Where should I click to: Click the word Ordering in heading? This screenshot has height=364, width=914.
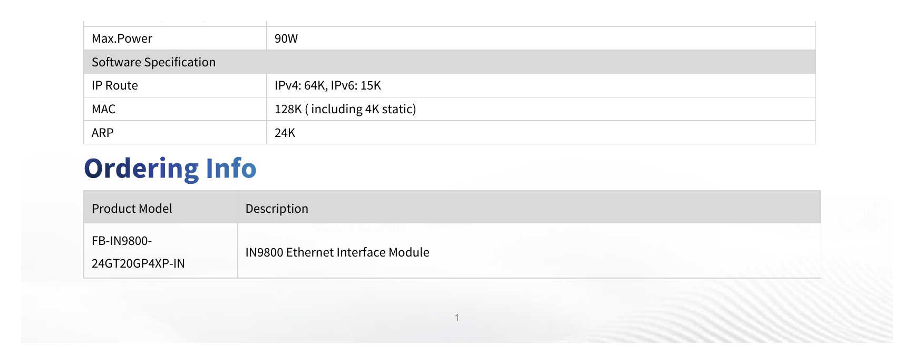pos(142,169)
